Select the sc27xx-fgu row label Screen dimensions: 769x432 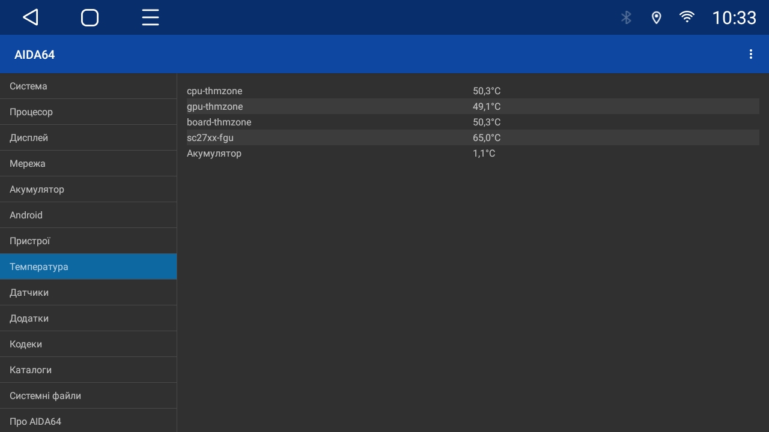point(210,137)
